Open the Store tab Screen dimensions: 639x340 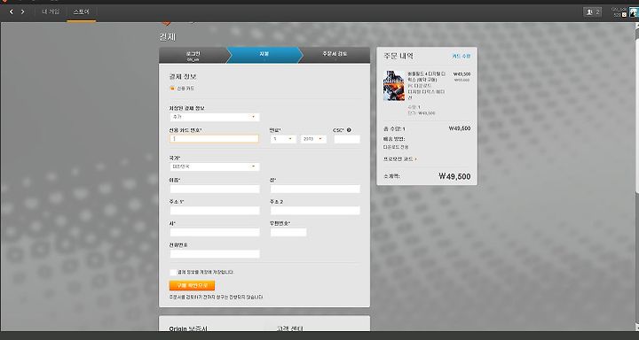(x=81, y=12)
